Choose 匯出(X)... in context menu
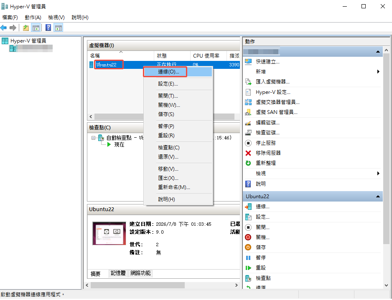This screenshot has height=300, width=392. pyautogui.click(x=178, y=178)
